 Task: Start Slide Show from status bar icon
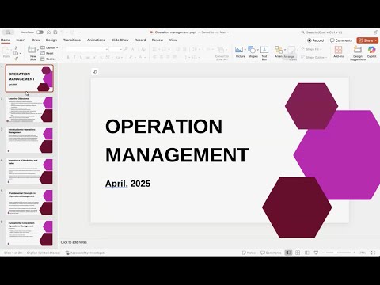point(316,253)
